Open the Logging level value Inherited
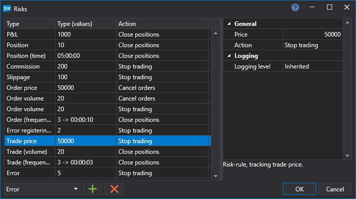The height and width of the screenshot is (199, 356). point(313,67)
